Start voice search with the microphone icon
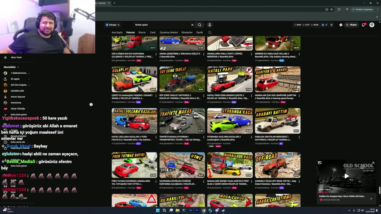This screenshot has height=214, width=381. tap(210, 25)
